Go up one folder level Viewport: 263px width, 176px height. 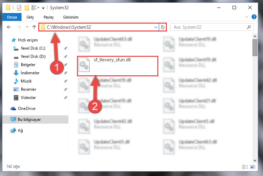34,27
